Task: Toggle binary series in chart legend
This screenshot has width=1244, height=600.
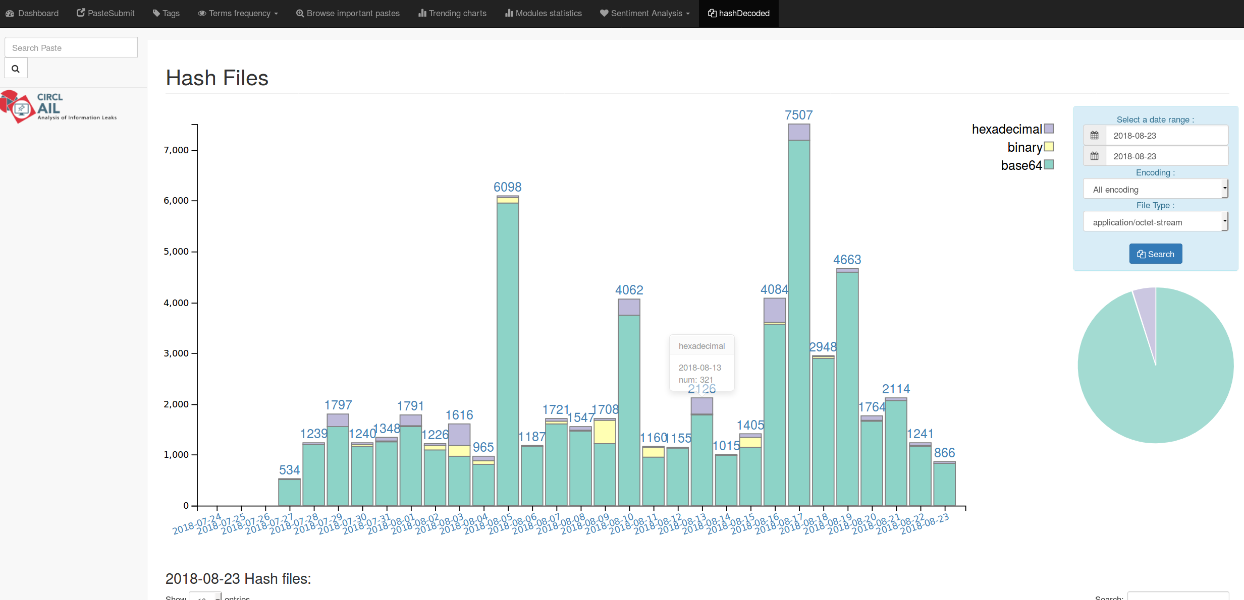Action: click(1048, 147)
